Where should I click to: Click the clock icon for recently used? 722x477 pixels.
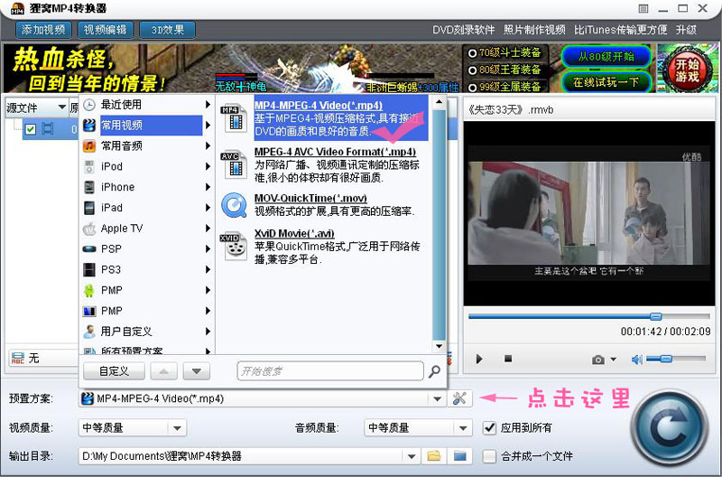(89, 105)
